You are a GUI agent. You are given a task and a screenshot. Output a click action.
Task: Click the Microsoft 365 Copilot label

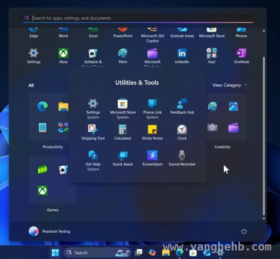pos(152,38)
